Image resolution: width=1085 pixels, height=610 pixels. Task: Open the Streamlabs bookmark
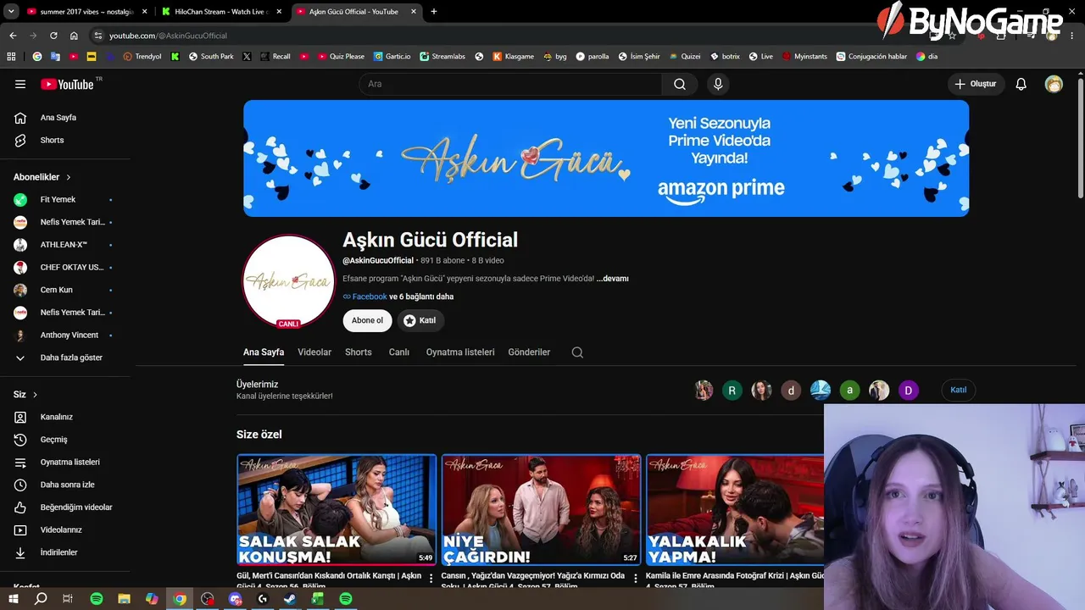[442, 57]
